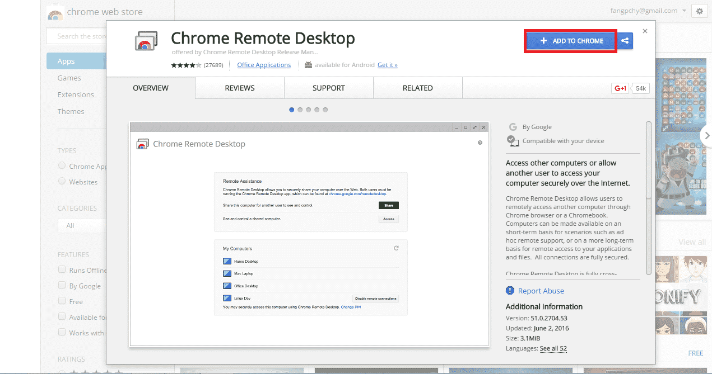The width and height of the screenshot is (712, 374).
Task: Click the Google G icon beside By Google
Action: tap(513, 127)
